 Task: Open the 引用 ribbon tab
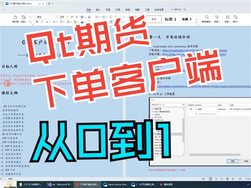(118, 10)
